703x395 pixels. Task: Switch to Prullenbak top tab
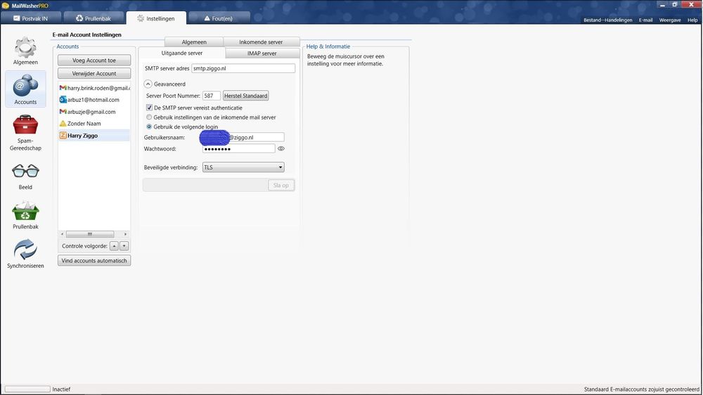tap(93, 18)
